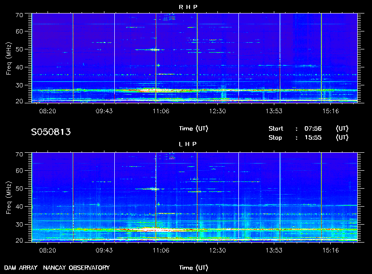This screenshot has height=274, width=372.
Task: Click the 50 MHz label on RHP axis
Action: [19, 49]
